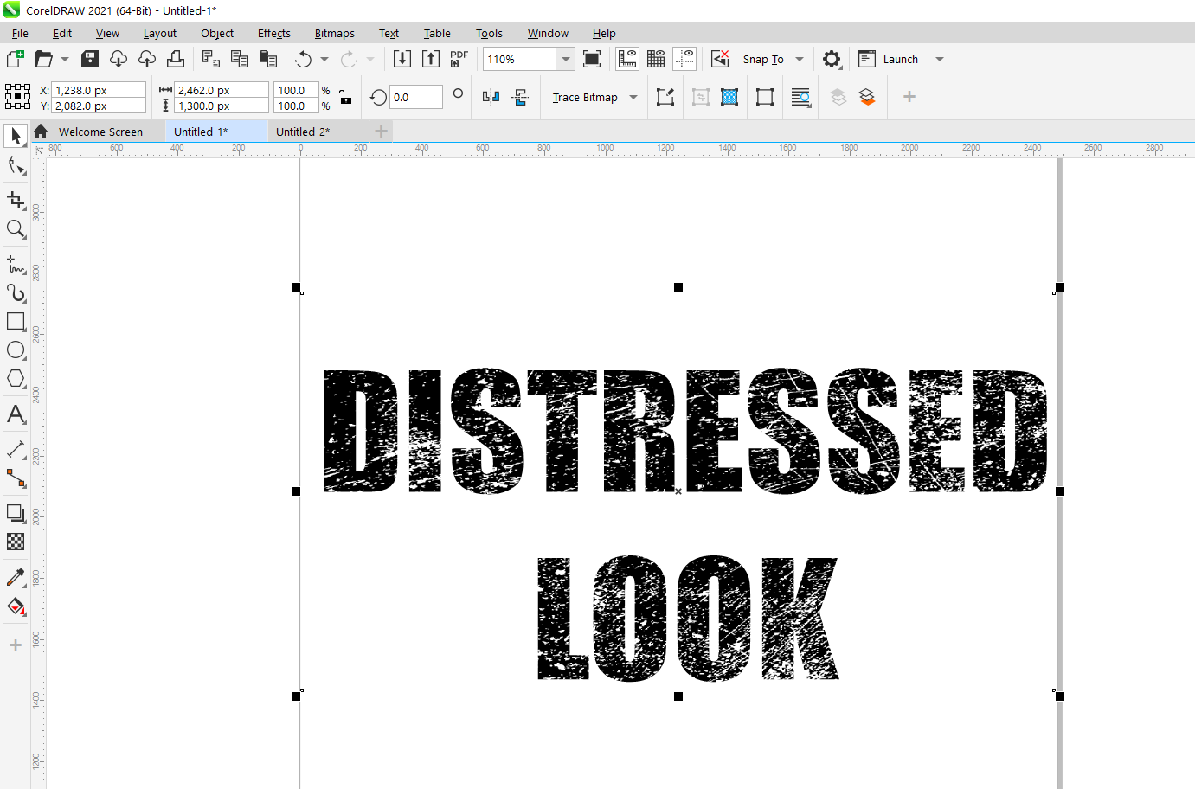This screenshot has height=789, width=1195.
Task: Toggle Snap Off button
Action: pyautogui.click(x=720, y=59)
